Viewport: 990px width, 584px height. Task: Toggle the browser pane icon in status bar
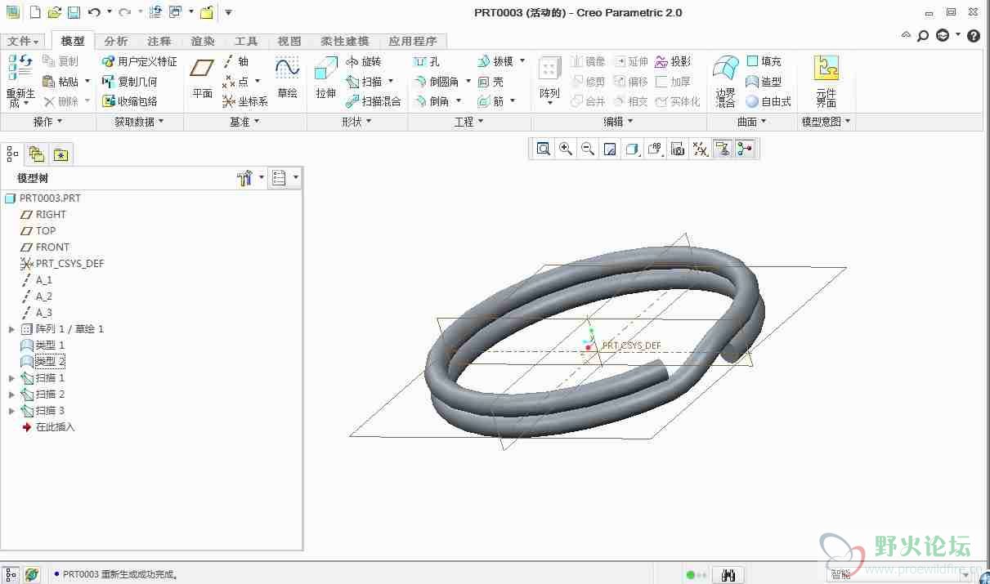[31, 575]
